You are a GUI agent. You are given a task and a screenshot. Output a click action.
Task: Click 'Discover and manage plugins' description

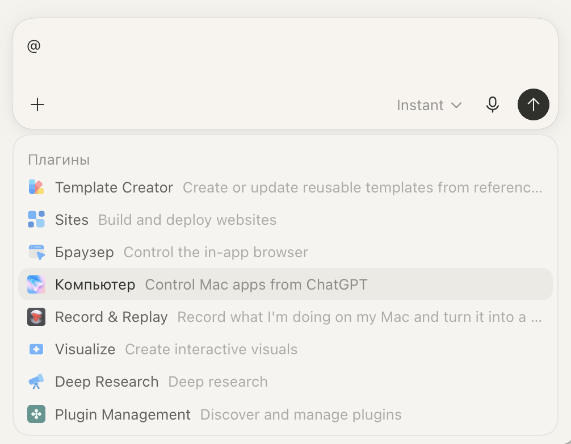pyautogui.click(x=301, y=414)
